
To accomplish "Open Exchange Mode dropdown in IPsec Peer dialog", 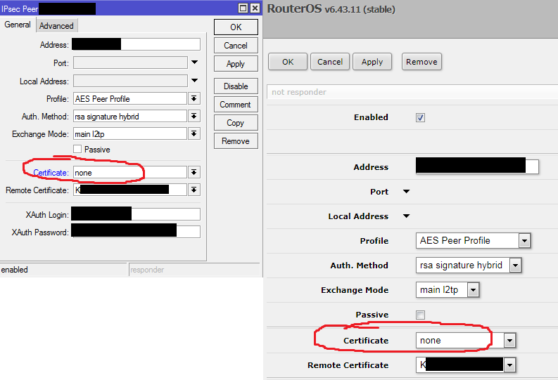I will coord(194,133).
